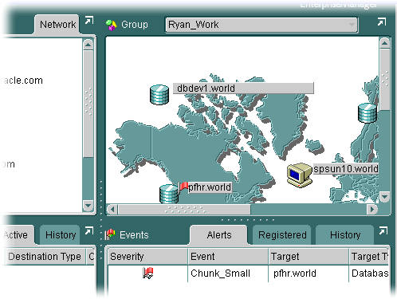Select the dbdev1.world label on map
This screenshot has height=299, width=397.
tap(243, 89)
